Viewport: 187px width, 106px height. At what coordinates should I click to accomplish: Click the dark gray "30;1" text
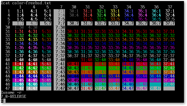pos(74,11)
